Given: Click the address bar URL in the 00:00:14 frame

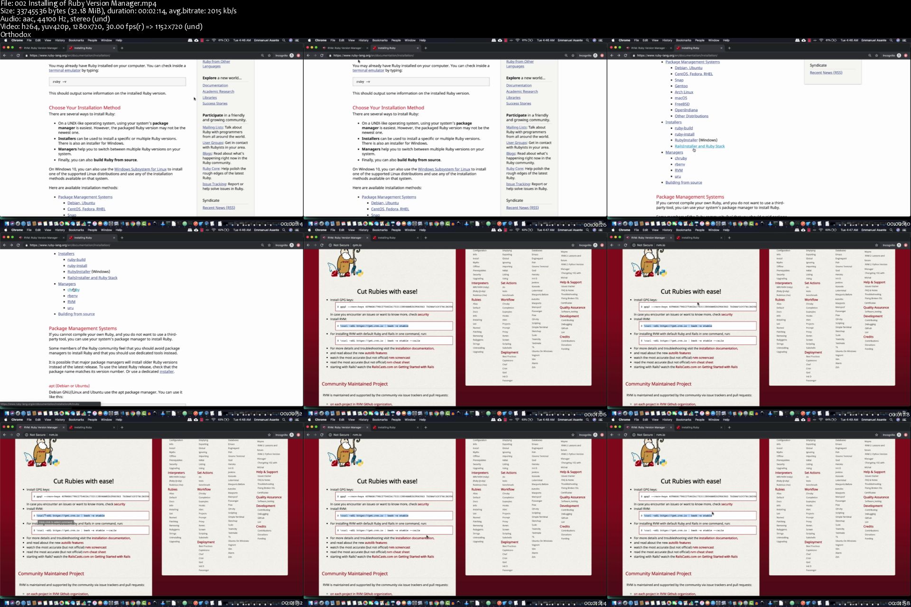Looking at the screenshot, I should (x=70, y=55).
